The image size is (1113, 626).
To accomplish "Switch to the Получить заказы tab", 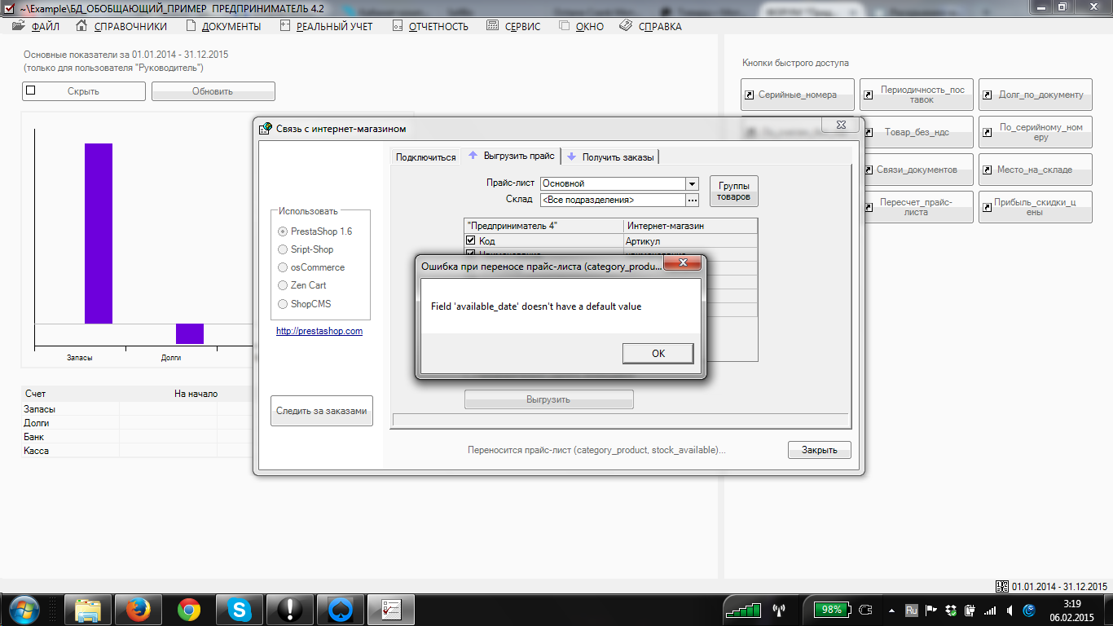I will (610, 157).
